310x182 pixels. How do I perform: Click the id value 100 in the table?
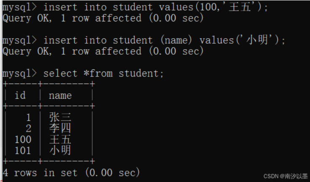[23, 139]
